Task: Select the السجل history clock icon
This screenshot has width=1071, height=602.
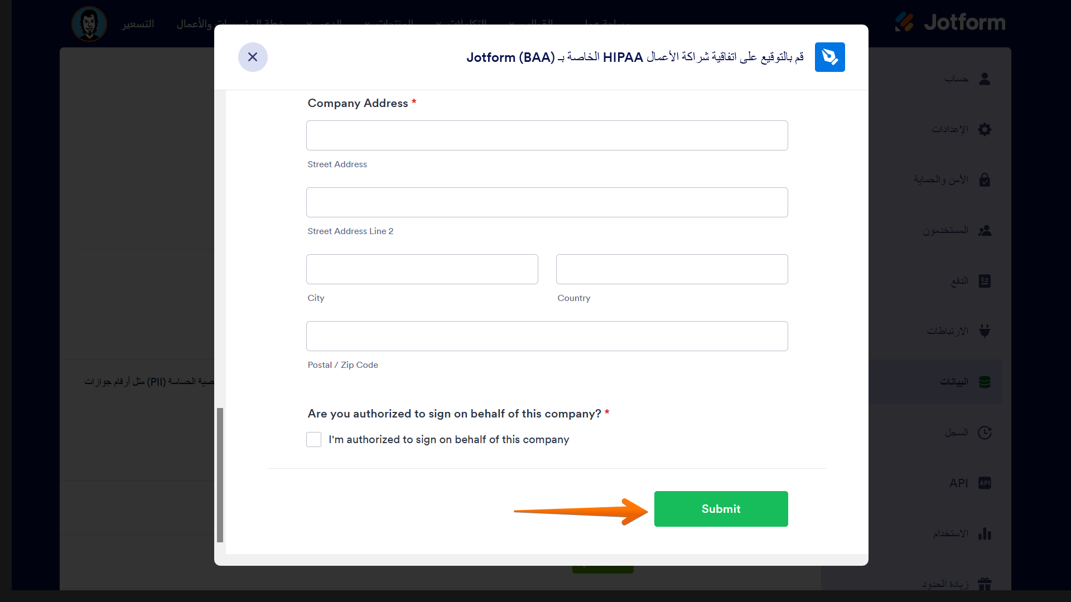Action: 985,433
